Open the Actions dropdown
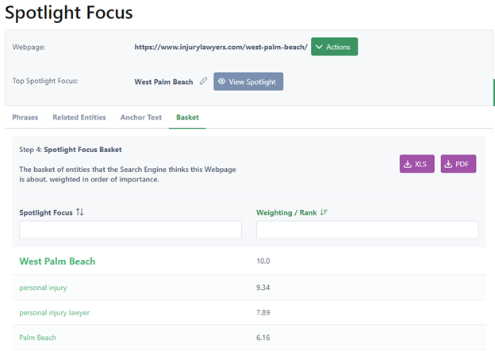Viewport: 495px width, 351px height. pyautogui.click(x=334, y=47)
